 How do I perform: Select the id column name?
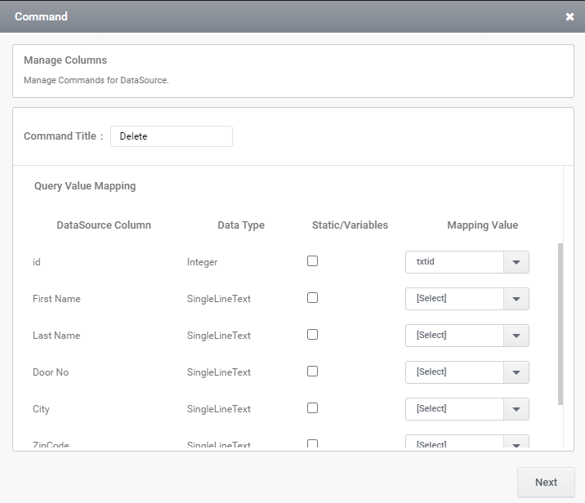pyautogui.click(x=37, y=262)
